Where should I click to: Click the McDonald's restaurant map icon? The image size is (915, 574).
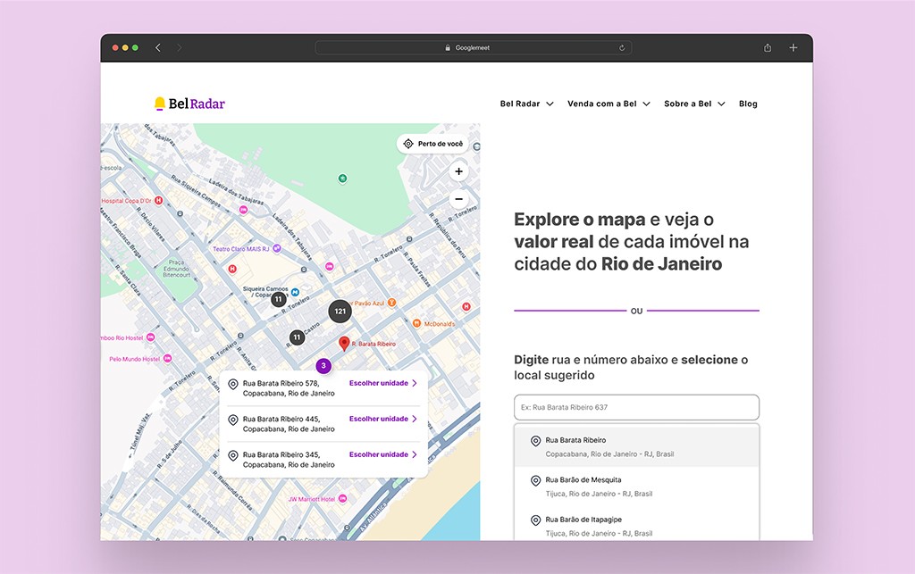tap(416, 323)
